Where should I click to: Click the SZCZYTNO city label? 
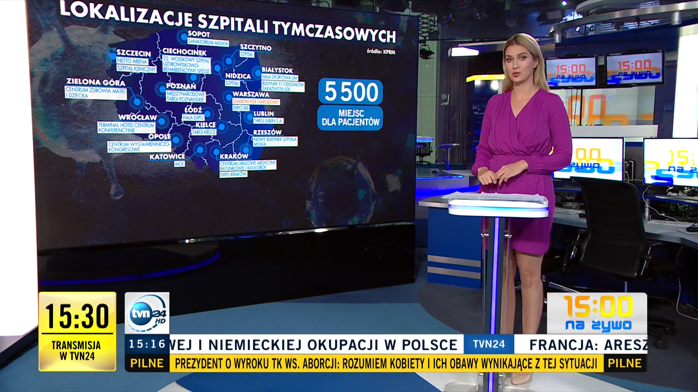click(x=256, y=47)
